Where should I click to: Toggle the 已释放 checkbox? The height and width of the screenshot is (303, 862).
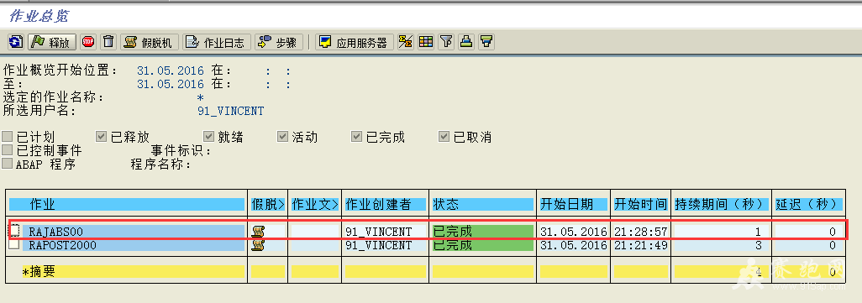click(101, 136)
